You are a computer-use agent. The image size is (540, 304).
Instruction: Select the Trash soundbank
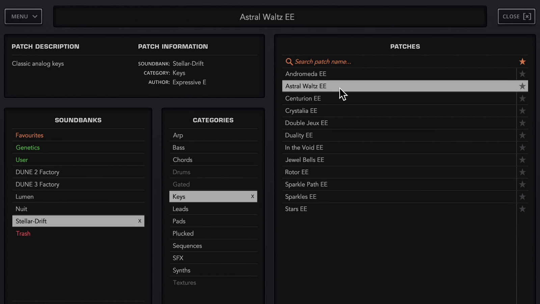pos(23,233)
